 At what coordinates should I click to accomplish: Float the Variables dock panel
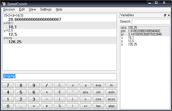(x=165, y=15)
